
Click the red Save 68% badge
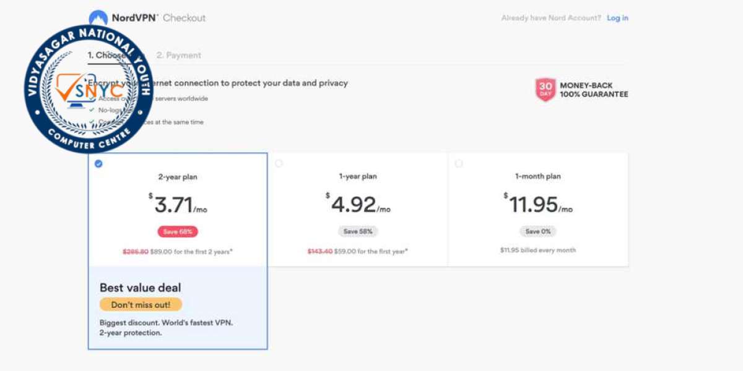pyautogui.click(x=178, y=231)
